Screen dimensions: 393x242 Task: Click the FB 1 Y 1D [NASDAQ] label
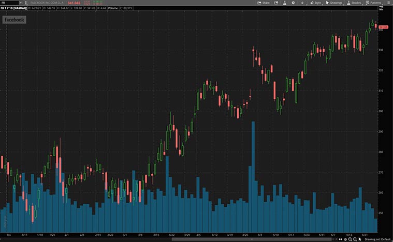point(14,8)
